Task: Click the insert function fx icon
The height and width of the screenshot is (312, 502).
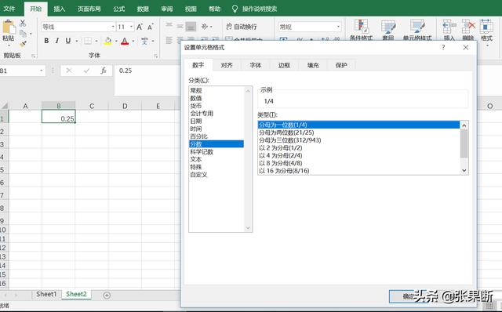Action: pyautogui.click(x=103, y=71)
